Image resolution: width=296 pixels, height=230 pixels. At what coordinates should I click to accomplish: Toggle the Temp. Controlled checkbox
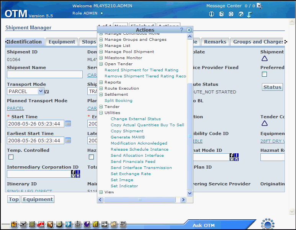click(11, 157)
